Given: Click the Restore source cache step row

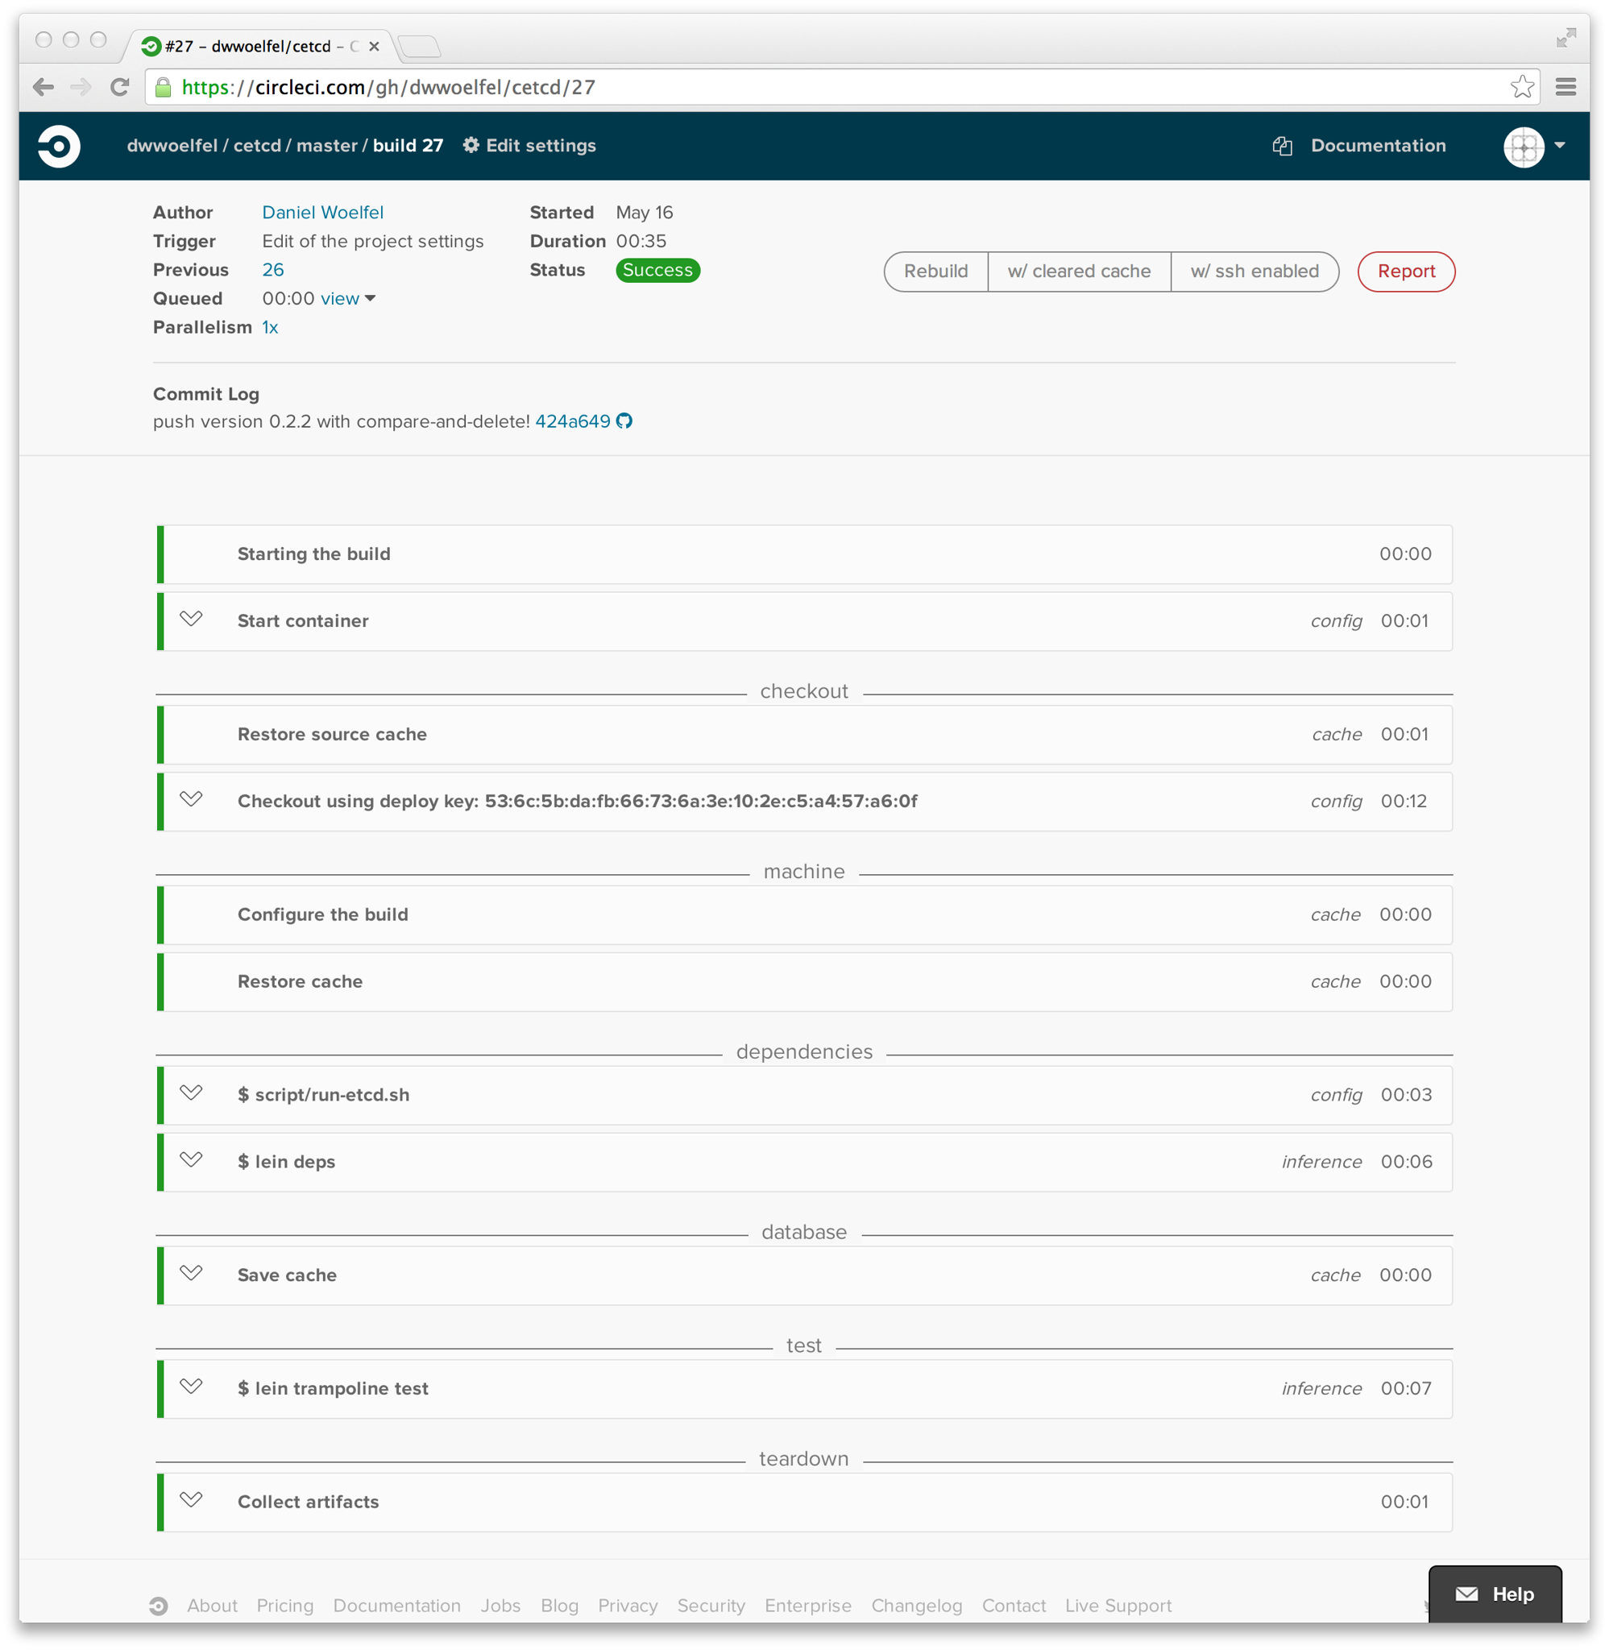Looking at the screenshot, I should 803,734.
